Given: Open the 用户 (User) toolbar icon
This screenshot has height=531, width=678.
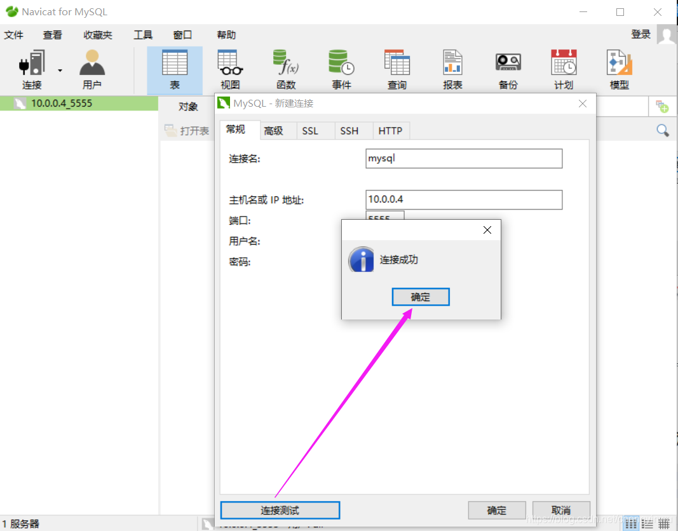Looking at the screenshot, I should click(92, 69).
